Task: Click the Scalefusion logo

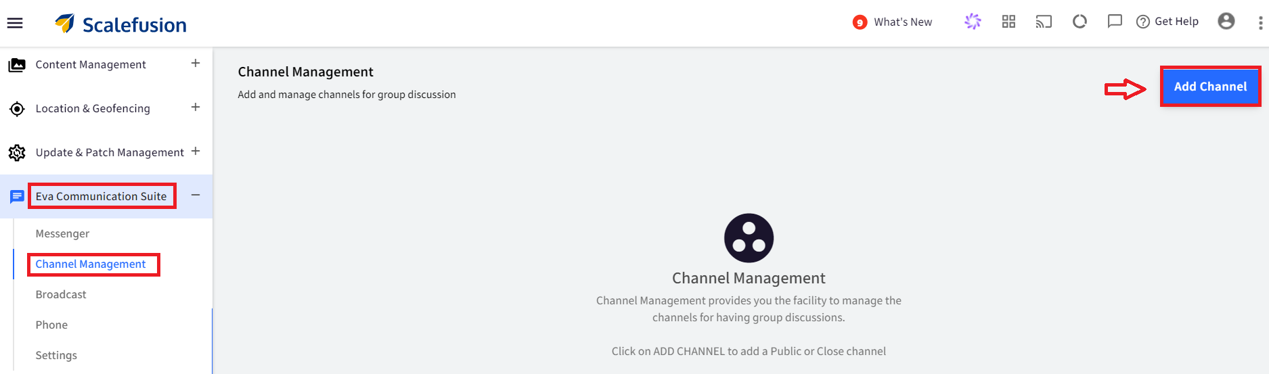Action: click(120, 24)
